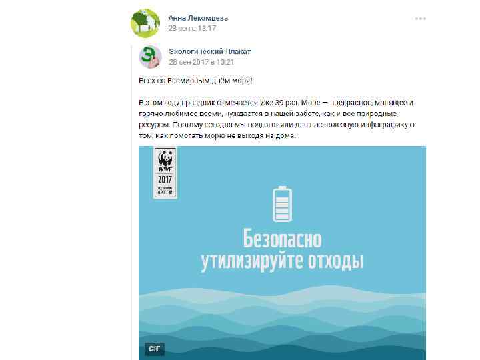Click the vertical repost bar left of the quoted post
Image resolution: width=480 pixels, height=360 pixels.
pos(131,202)
